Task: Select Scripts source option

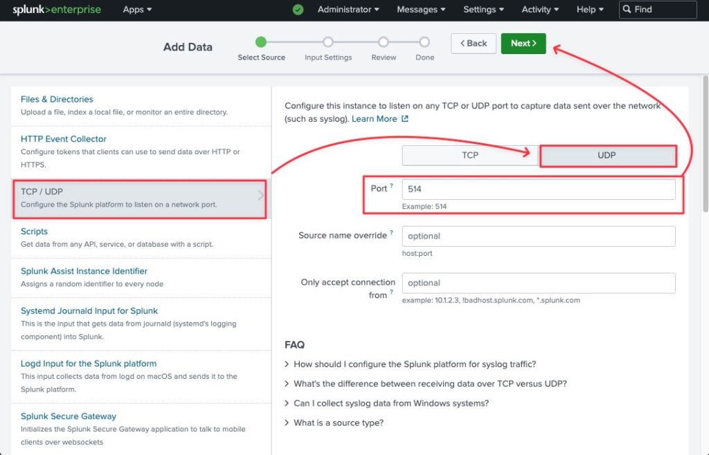Action: (141, 238)
